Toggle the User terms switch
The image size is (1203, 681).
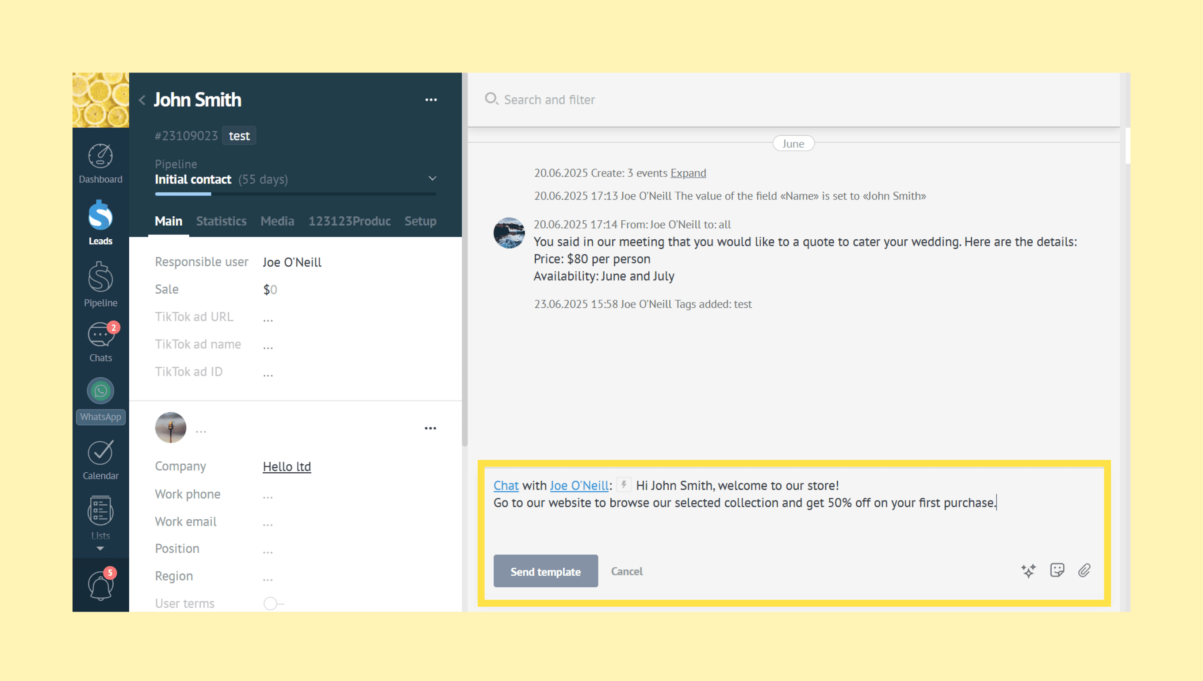(x=273, y=603)
